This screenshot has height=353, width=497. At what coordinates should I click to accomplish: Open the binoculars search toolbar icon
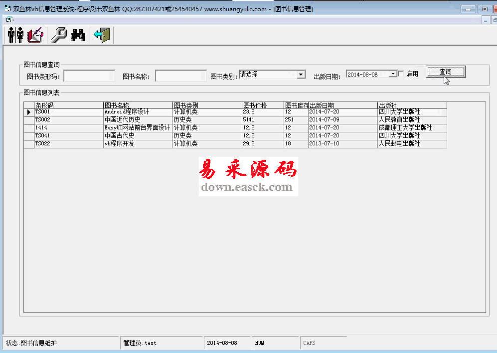[78, 35]
